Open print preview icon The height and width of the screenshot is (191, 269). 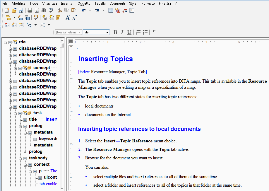(37, 11)
